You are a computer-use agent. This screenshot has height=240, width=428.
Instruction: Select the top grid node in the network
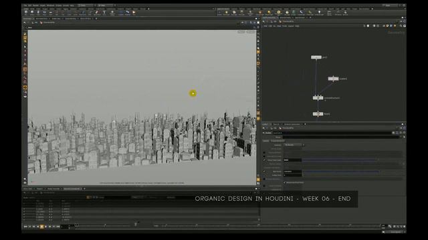coord(316,57)
